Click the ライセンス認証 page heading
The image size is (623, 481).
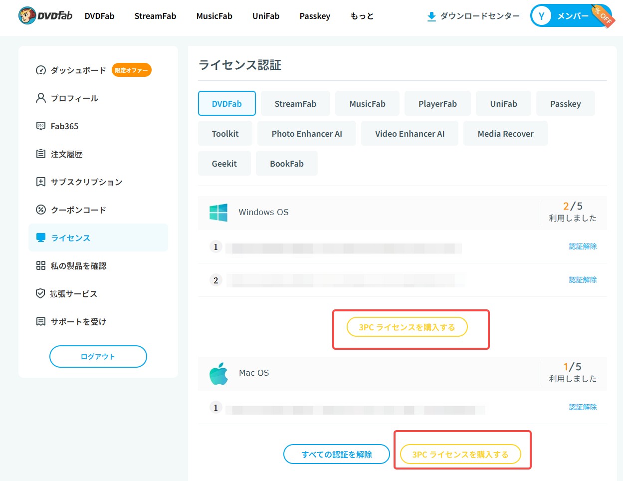point(240,65)
